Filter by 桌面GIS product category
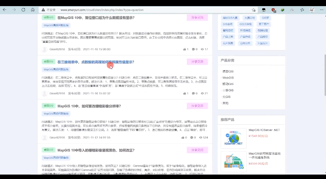 (x=228, y=71)
